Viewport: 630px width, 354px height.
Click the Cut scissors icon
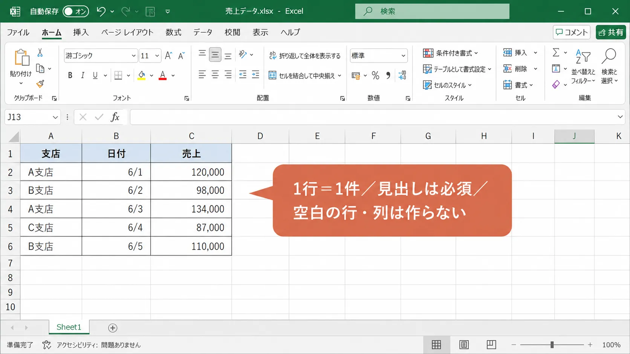coord(40,52)
